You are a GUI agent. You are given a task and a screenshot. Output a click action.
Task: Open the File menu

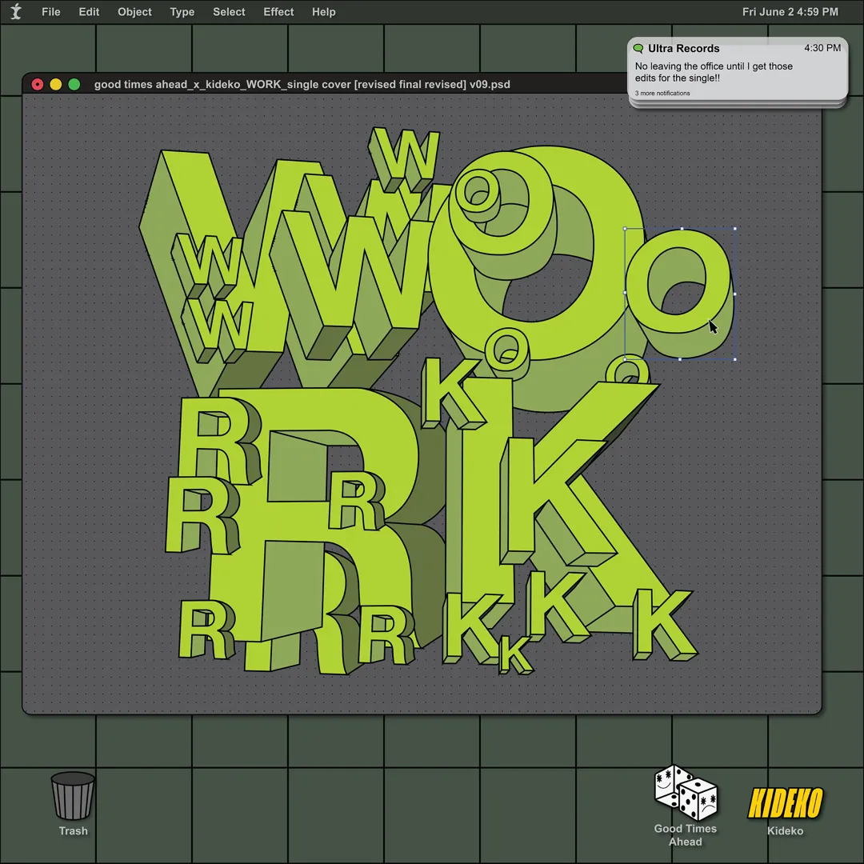point(51,12)
